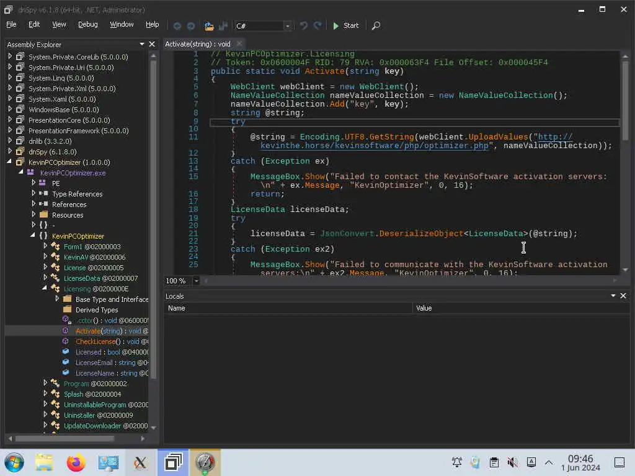Open the C# language dropdown
The height and width of the screenshot is (476, 635).
click(x=287, y=26)
